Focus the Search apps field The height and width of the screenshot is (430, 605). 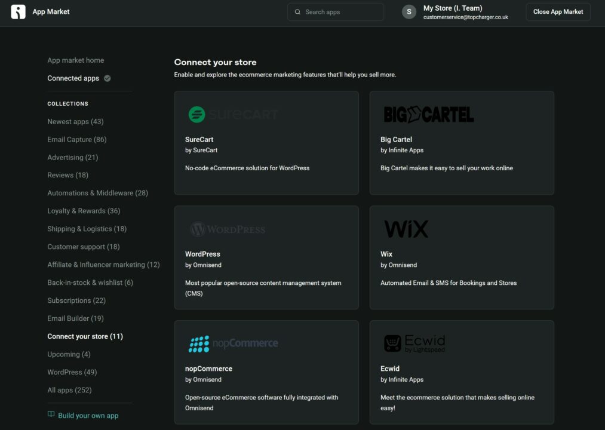(x=336, y=12)
